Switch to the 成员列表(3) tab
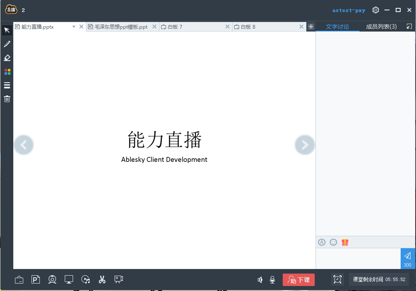The image size is (416, 291). (x=381, y=27)
